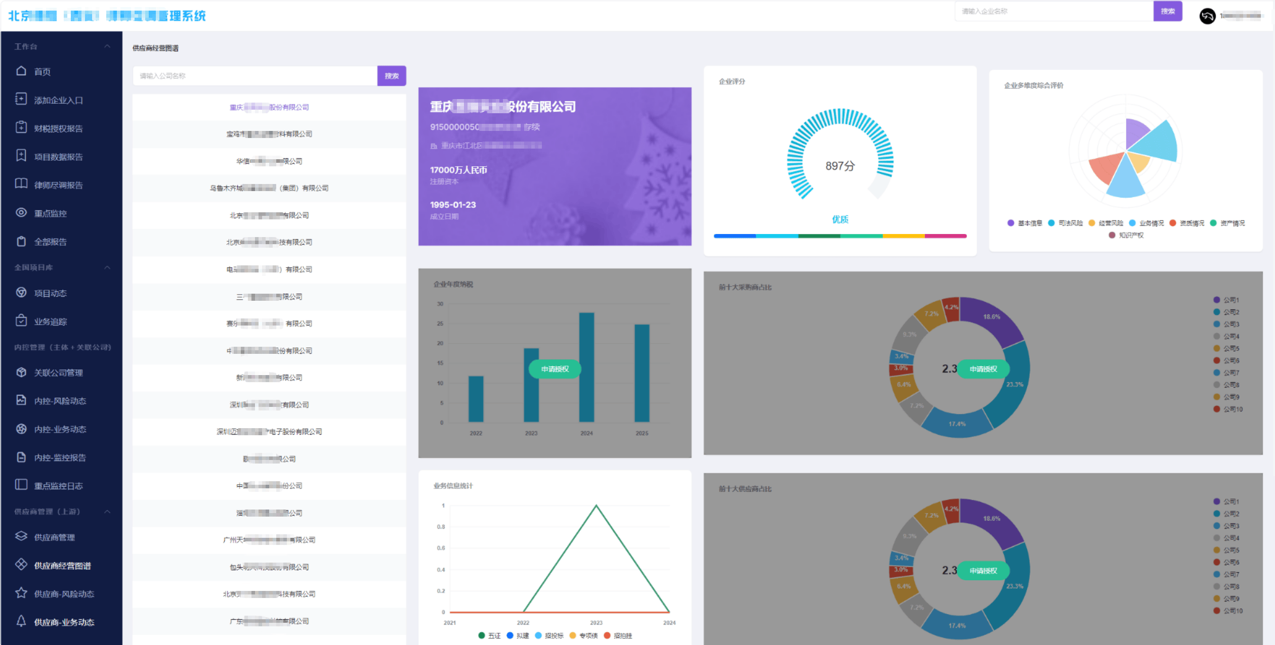
Task: Open 添加企业入口 sidebar icon
Action: click(21, 99)
